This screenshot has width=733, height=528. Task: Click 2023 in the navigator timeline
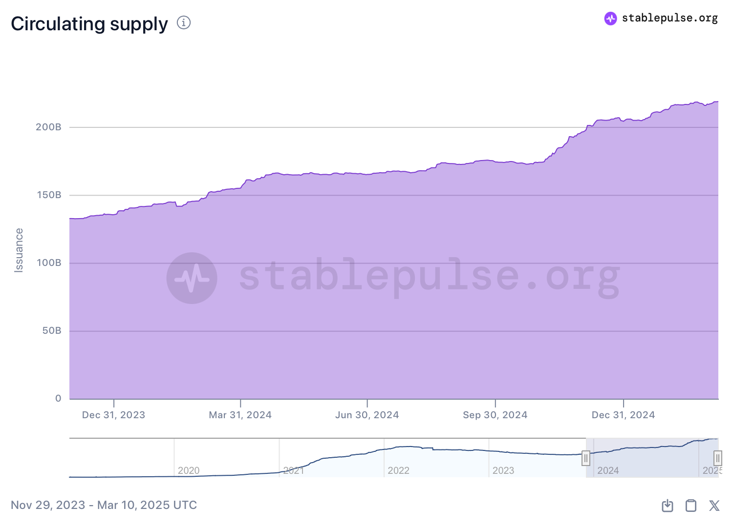click(503, 470)
